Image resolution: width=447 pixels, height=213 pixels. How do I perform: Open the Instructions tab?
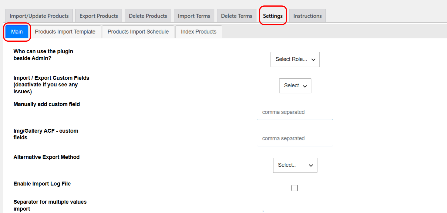308,16
